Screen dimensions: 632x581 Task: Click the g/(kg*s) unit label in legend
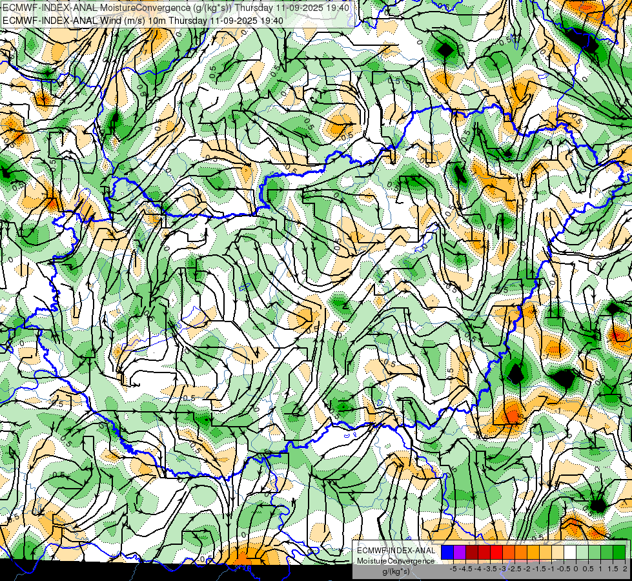pos(396,571)
